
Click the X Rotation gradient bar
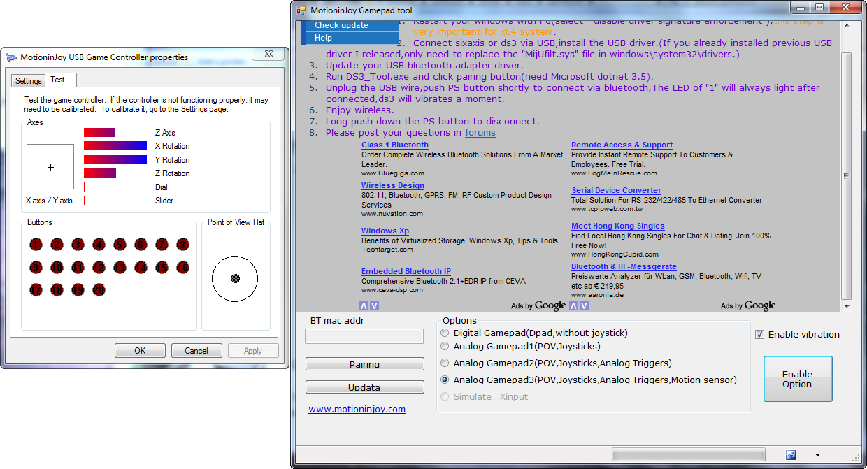coord(115,146)
